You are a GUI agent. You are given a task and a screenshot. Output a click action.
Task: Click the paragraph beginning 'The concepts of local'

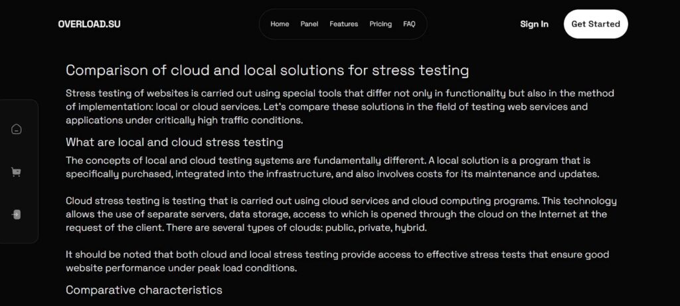coord(333,167)
